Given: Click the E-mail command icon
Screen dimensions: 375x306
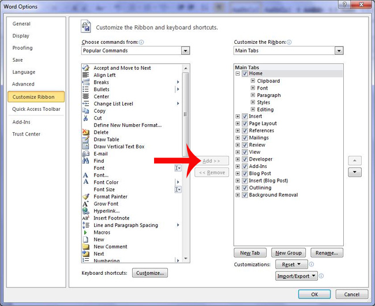Looking at the screenshot, I should pos(85,154).
